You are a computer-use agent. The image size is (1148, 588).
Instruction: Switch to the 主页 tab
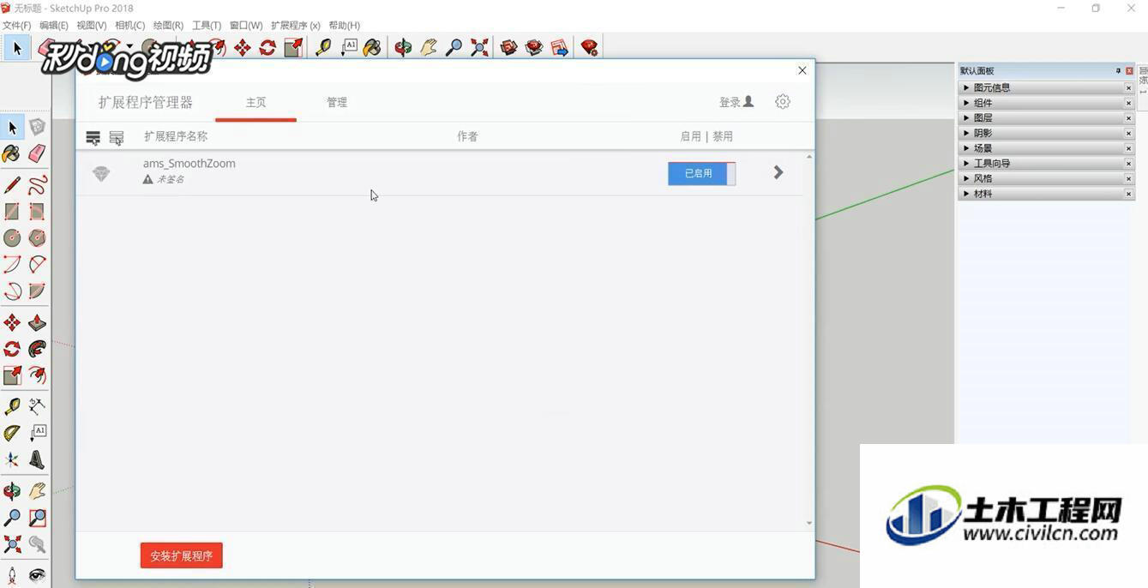point(256,102)
